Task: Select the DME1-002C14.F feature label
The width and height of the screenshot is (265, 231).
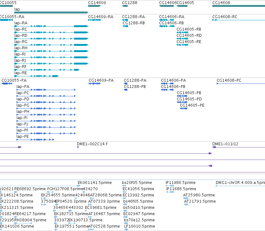Action: coord(92,144)
